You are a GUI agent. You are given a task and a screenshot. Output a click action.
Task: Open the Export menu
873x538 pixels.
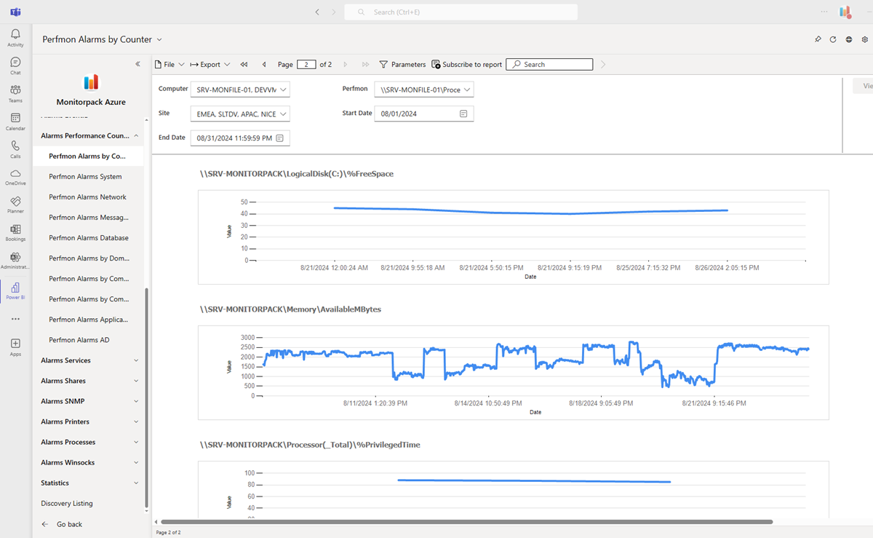(x=210, y=65)
